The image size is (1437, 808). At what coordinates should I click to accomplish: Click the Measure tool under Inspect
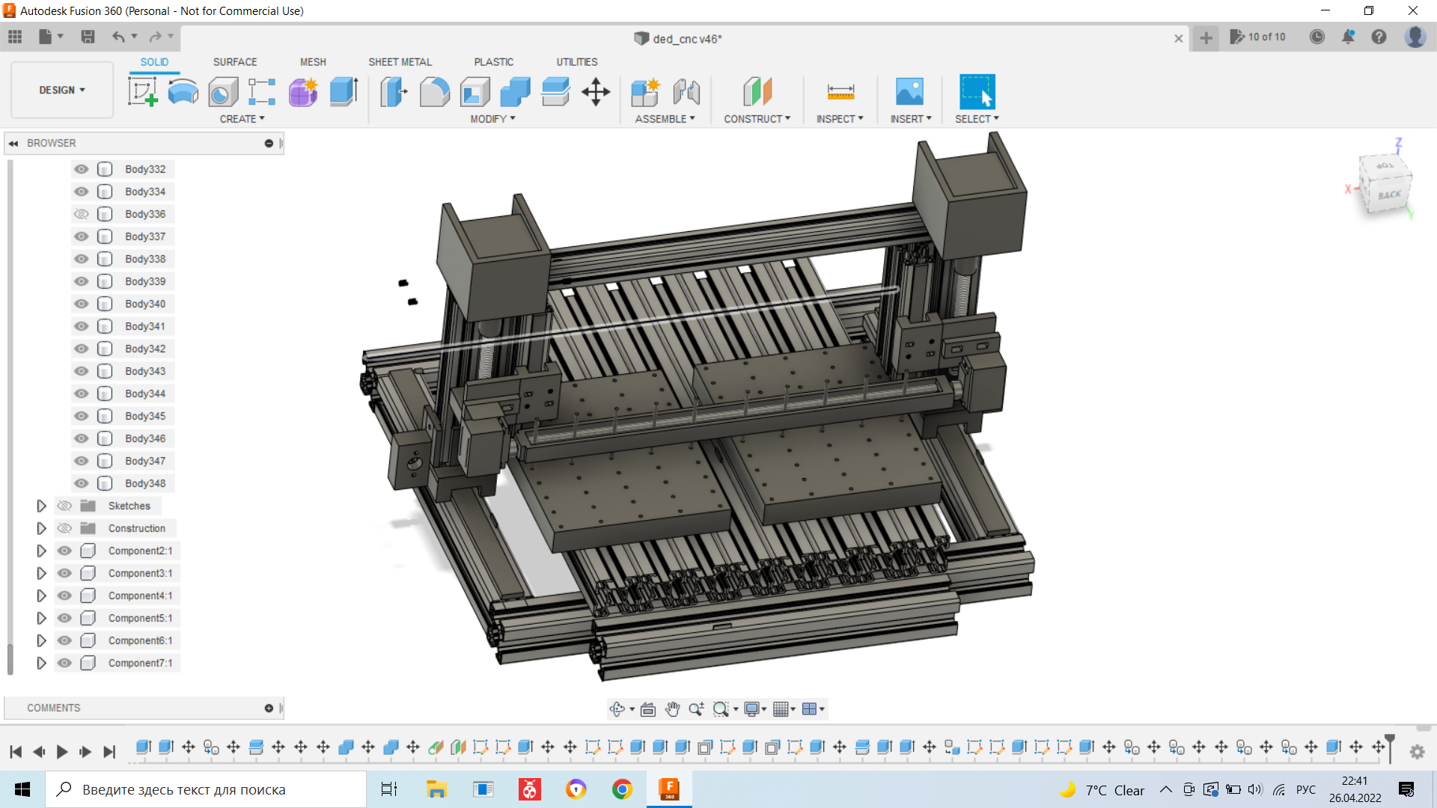840,92
